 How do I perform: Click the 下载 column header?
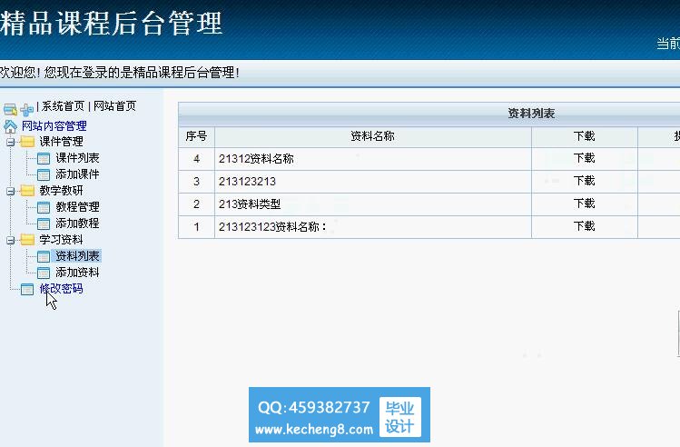[584, 136]
